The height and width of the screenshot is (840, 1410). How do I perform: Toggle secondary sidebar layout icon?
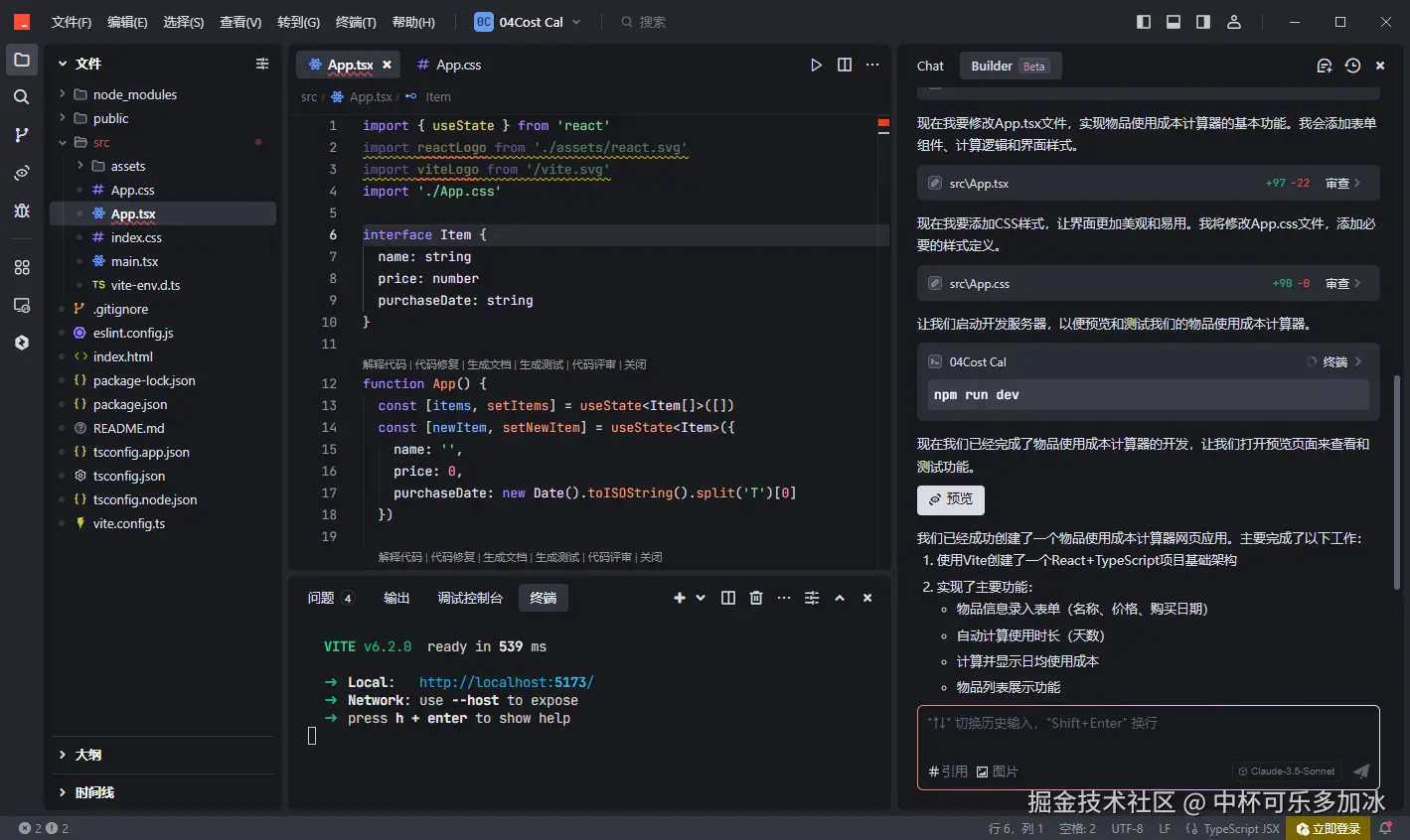tap(1203, 22)
